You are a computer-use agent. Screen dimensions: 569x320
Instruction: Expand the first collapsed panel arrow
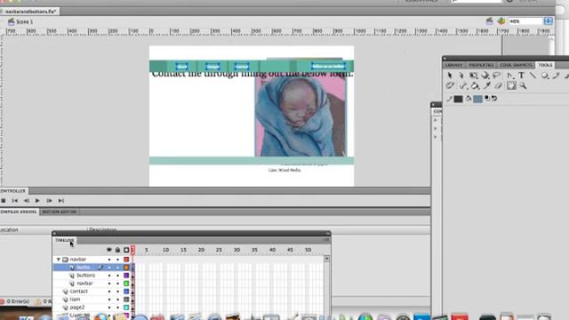[x=436, y=120]
